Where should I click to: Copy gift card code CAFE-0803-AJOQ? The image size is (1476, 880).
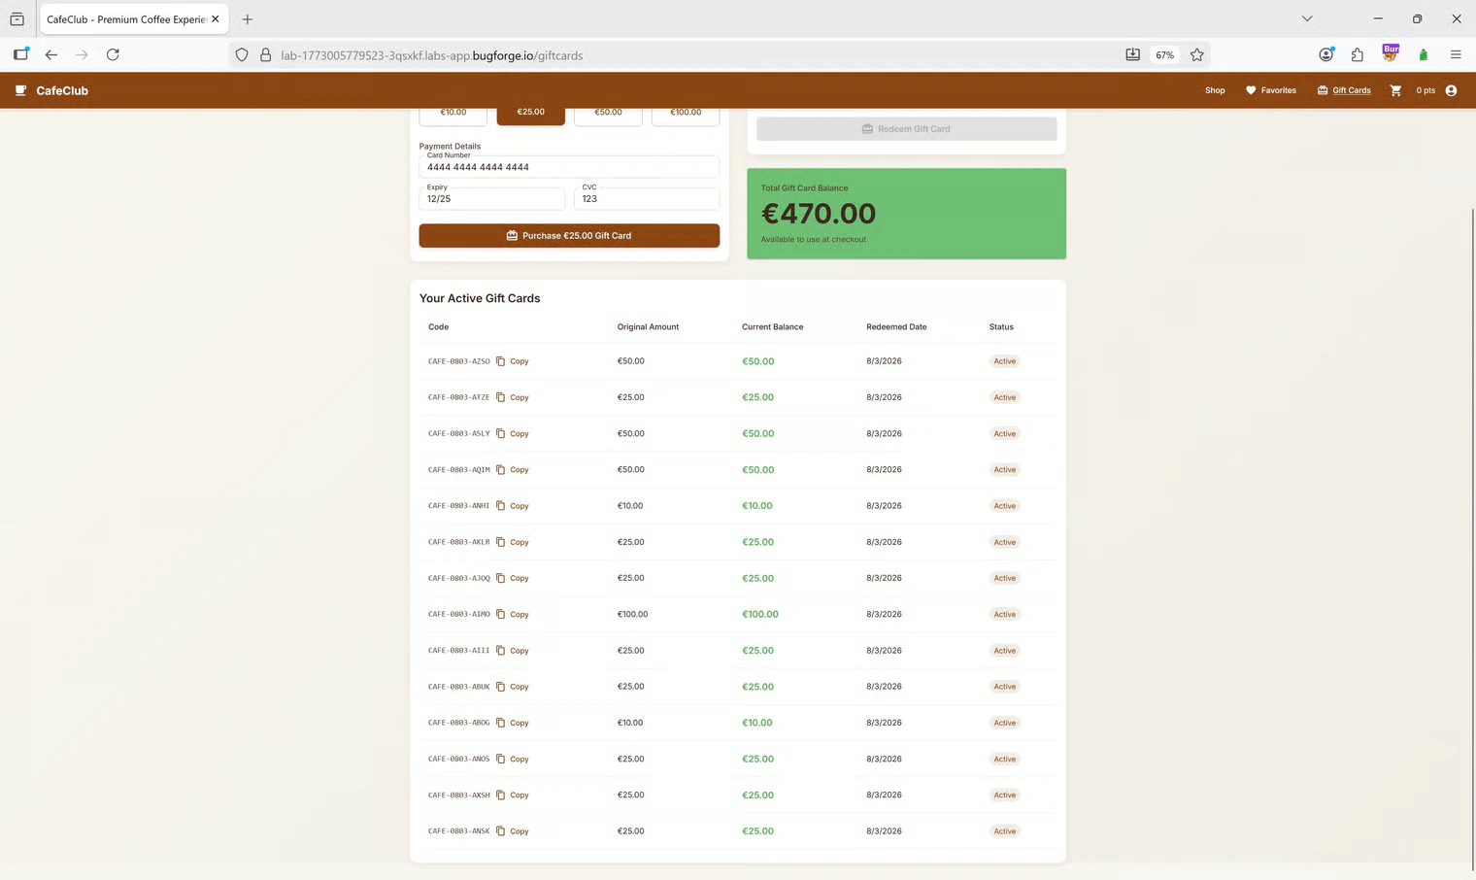(513, 578)
